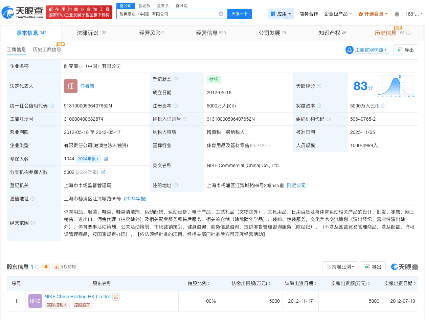Open the 经营风险 tab
The image size is (425, 320).
point(152,33)
